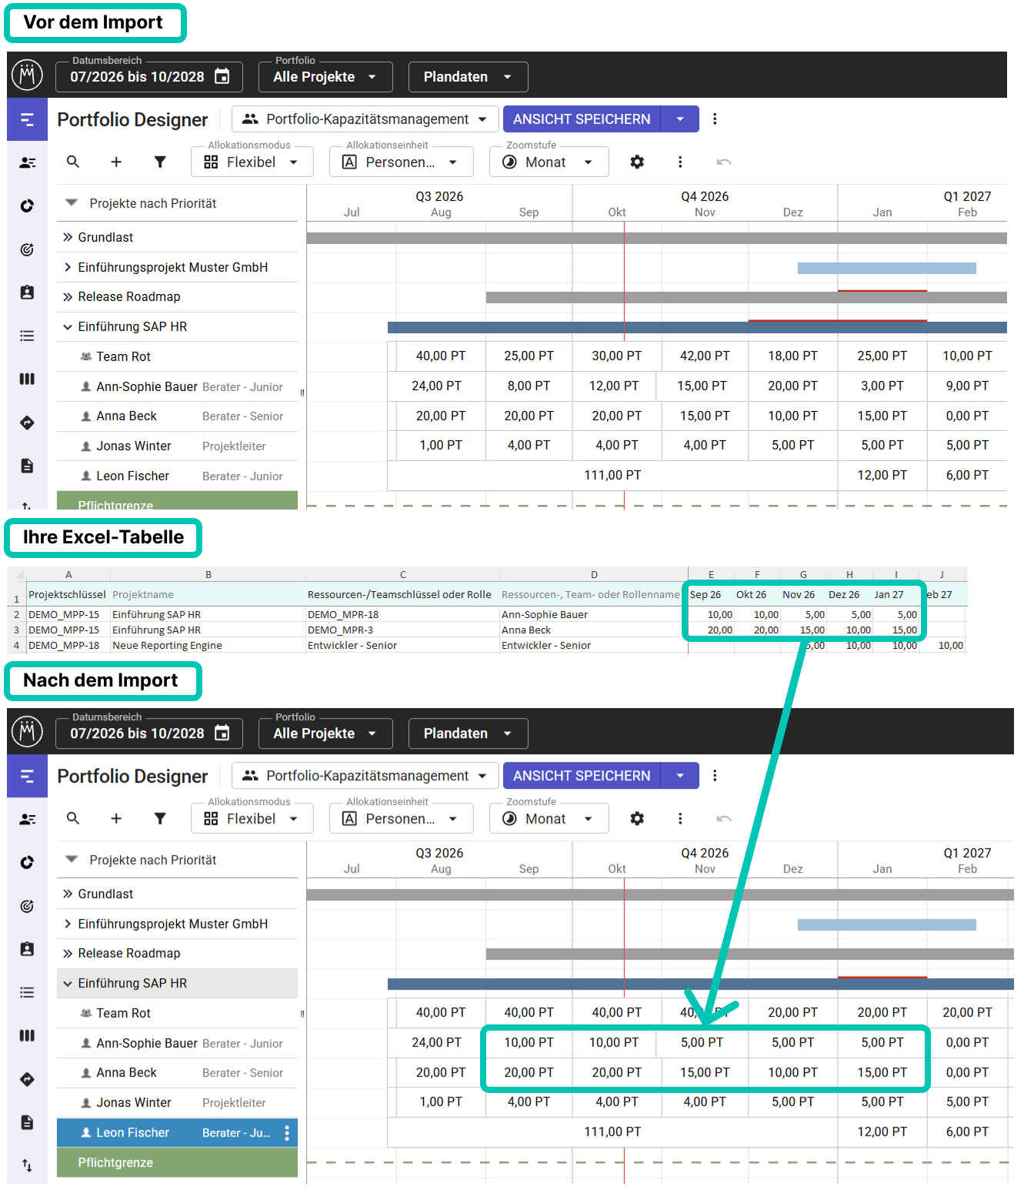Viewport: 1024px width, 1193px height.
Task: Open Zoomstufe Monat dropdown in Vor dem Import view
Action: pyautogui.click(x=549, y=162)
